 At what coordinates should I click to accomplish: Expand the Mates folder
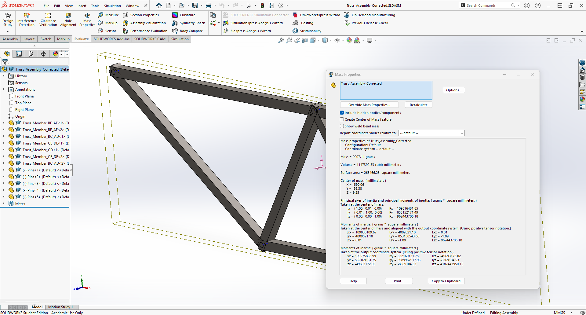4,204
